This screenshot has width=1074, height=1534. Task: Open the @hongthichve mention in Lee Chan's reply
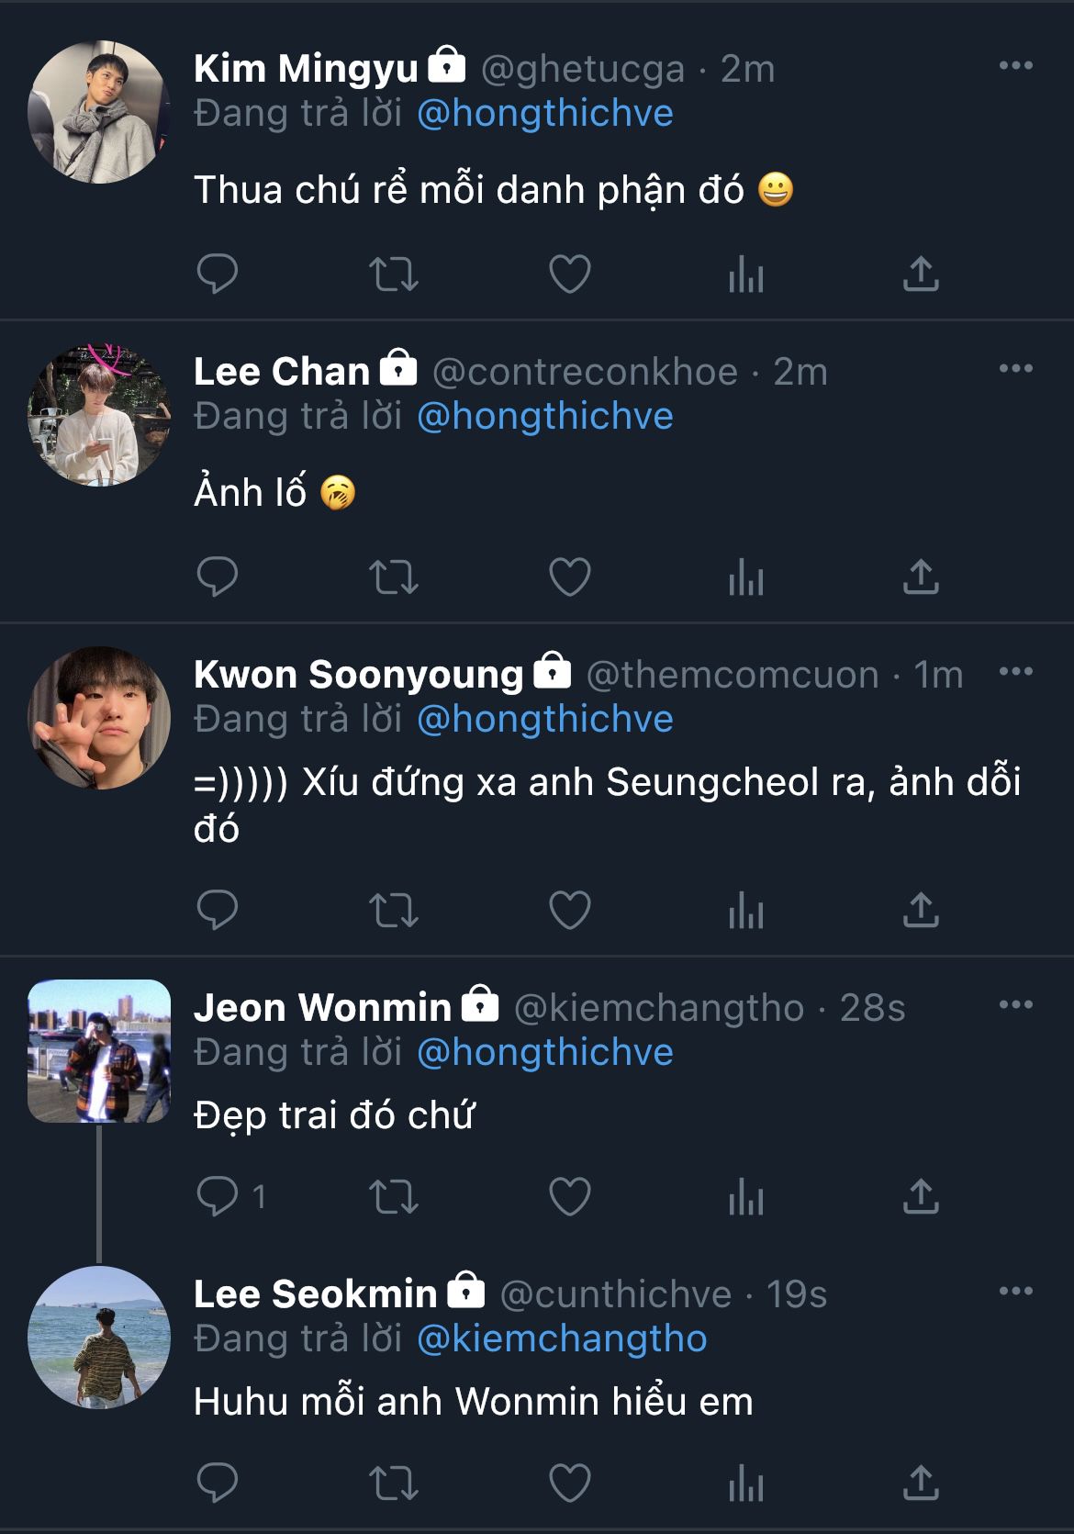(545, 417)
